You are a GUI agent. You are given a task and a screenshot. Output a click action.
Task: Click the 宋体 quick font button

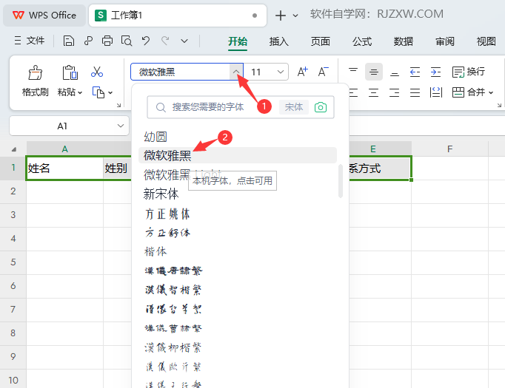point(294,107)
